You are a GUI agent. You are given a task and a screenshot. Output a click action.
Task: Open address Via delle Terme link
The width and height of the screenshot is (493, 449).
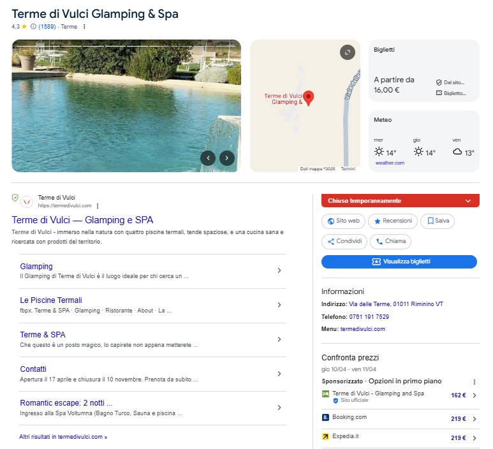(396, 304)
